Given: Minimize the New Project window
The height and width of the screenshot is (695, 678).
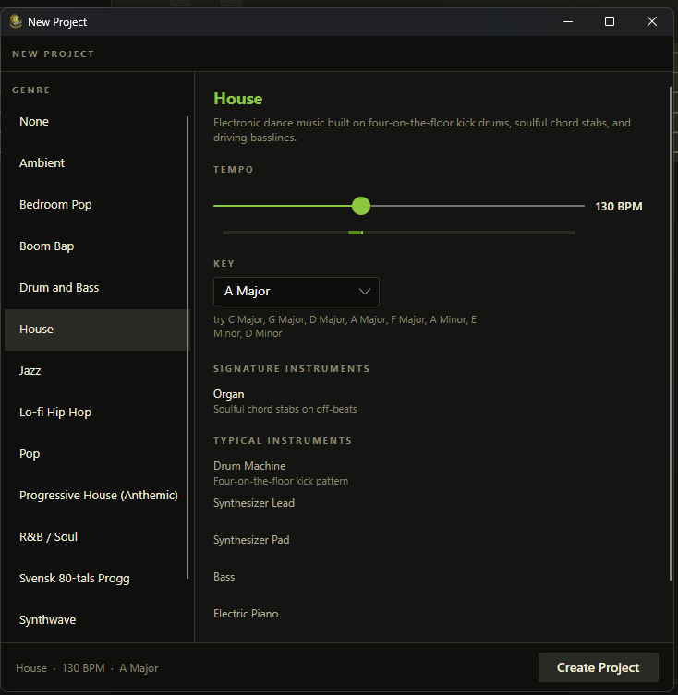Looking at the screenshot, I should [566, 21].
